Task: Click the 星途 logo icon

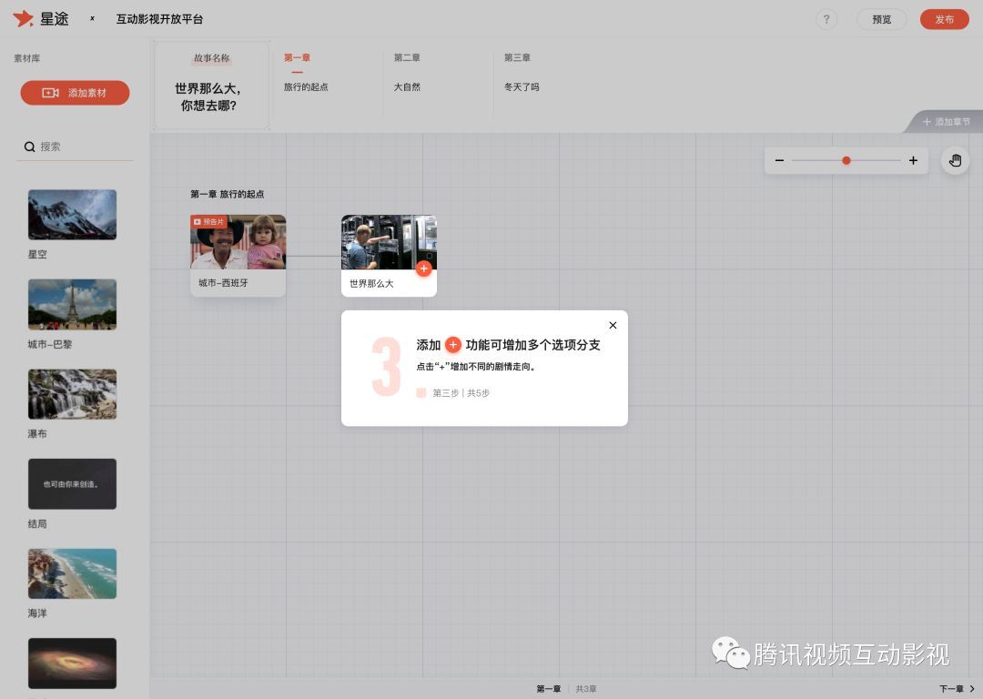Action: click(23, 19)
